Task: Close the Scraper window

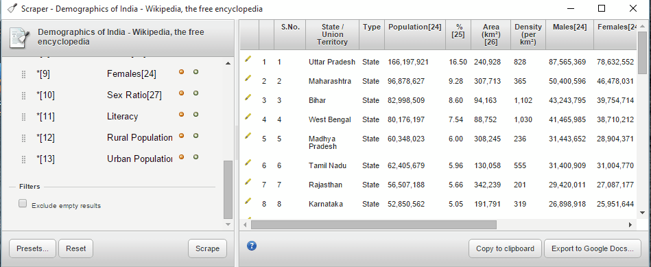Action: tap(632, 8)
